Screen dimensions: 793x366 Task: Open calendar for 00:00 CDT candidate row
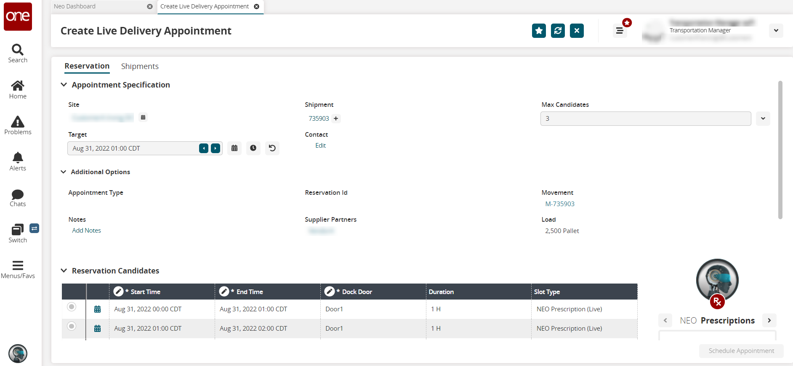pos(97,309)
